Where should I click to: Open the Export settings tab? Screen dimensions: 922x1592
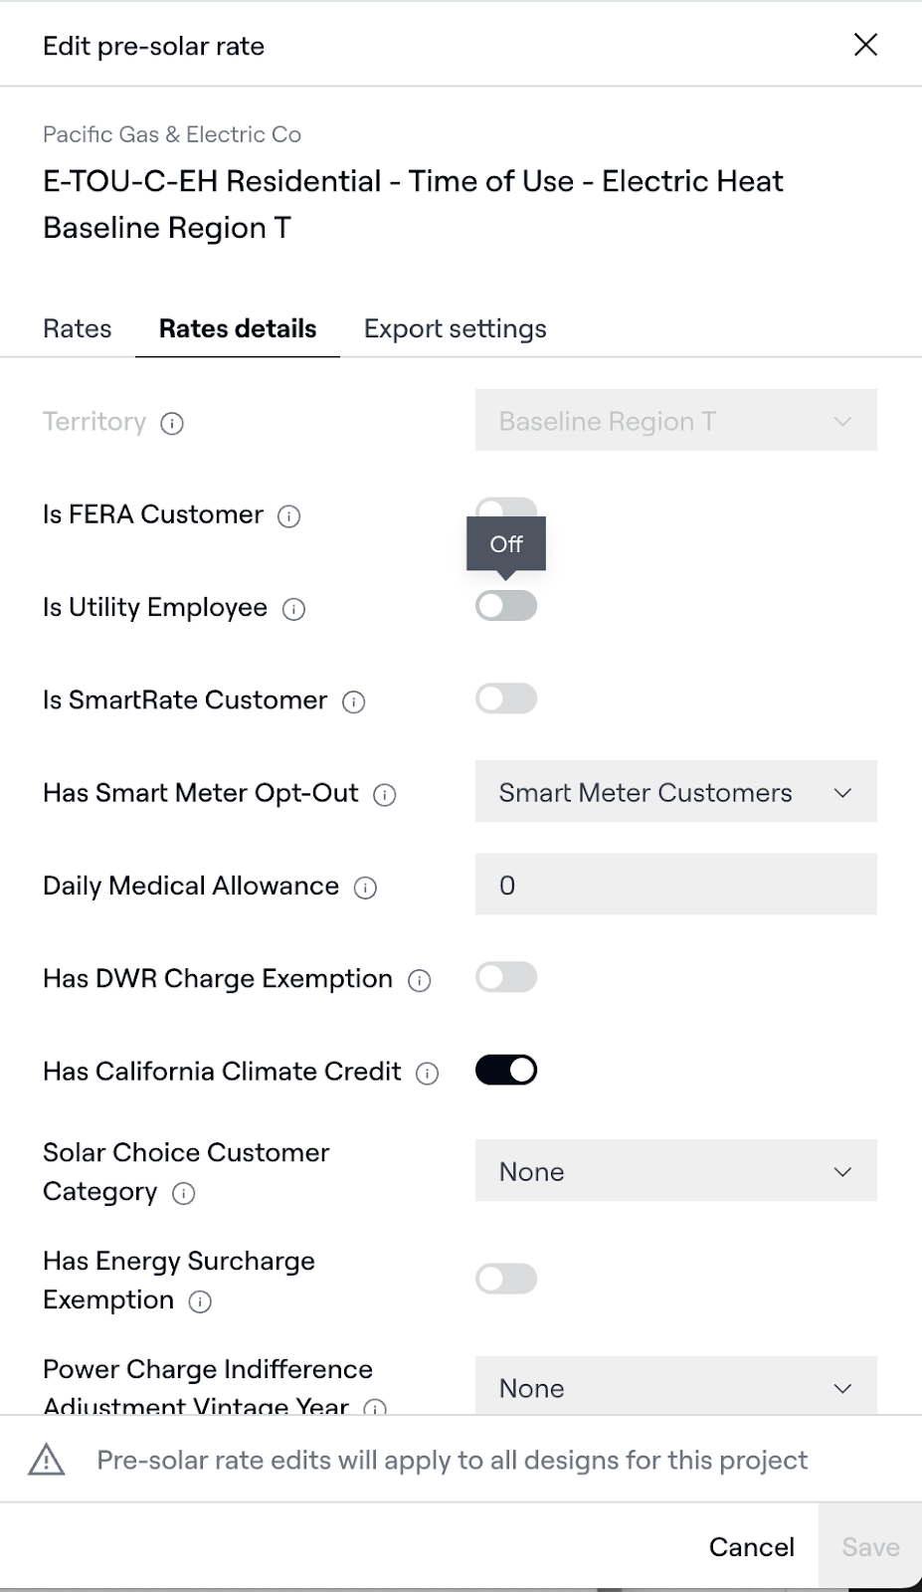click(x=455, y=328)
